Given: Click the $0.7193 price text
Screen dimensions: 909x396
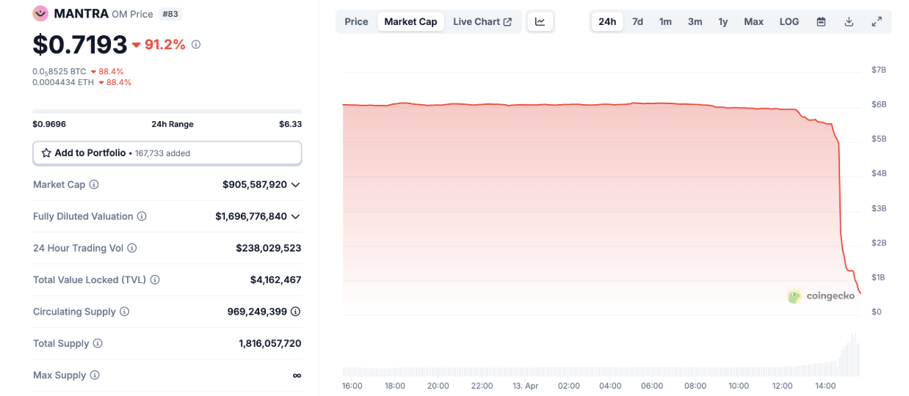Looking at the screenshot, I should pyautogui.click(x=80, y=45).
